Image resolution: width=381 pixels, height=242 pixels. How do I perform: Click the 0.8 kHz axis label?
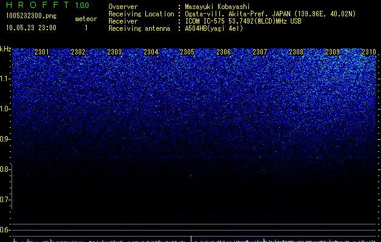coord(5,169)
